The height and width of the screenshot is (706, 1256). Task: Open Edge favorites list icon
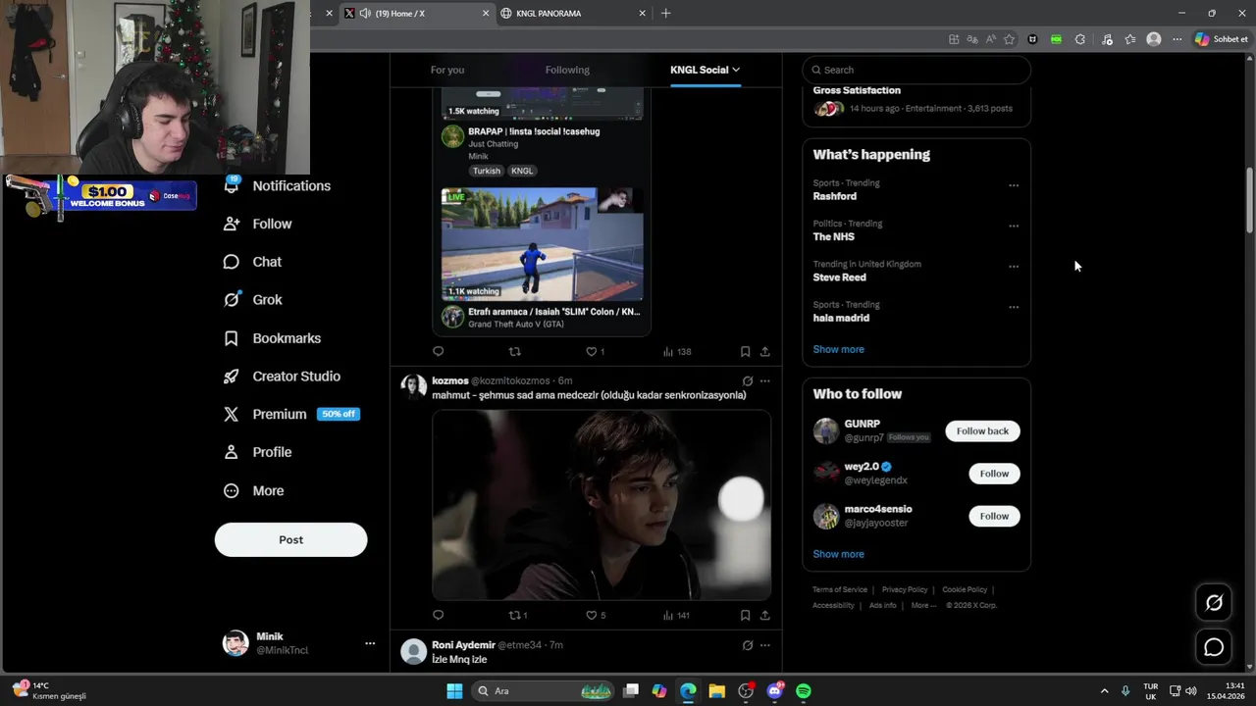point(1130,39)
